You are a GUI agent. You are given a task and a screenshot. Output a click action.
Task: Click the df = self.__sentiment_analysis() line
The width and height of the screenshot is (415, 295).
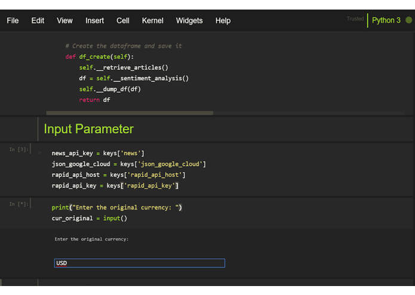tap(134, 79)
